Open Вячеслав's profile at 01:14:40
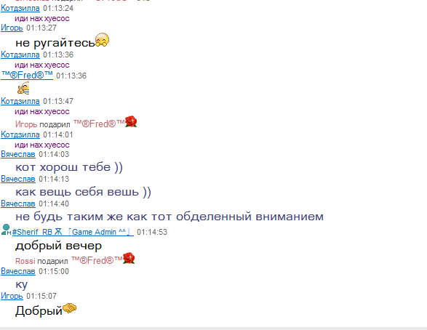 18,204
